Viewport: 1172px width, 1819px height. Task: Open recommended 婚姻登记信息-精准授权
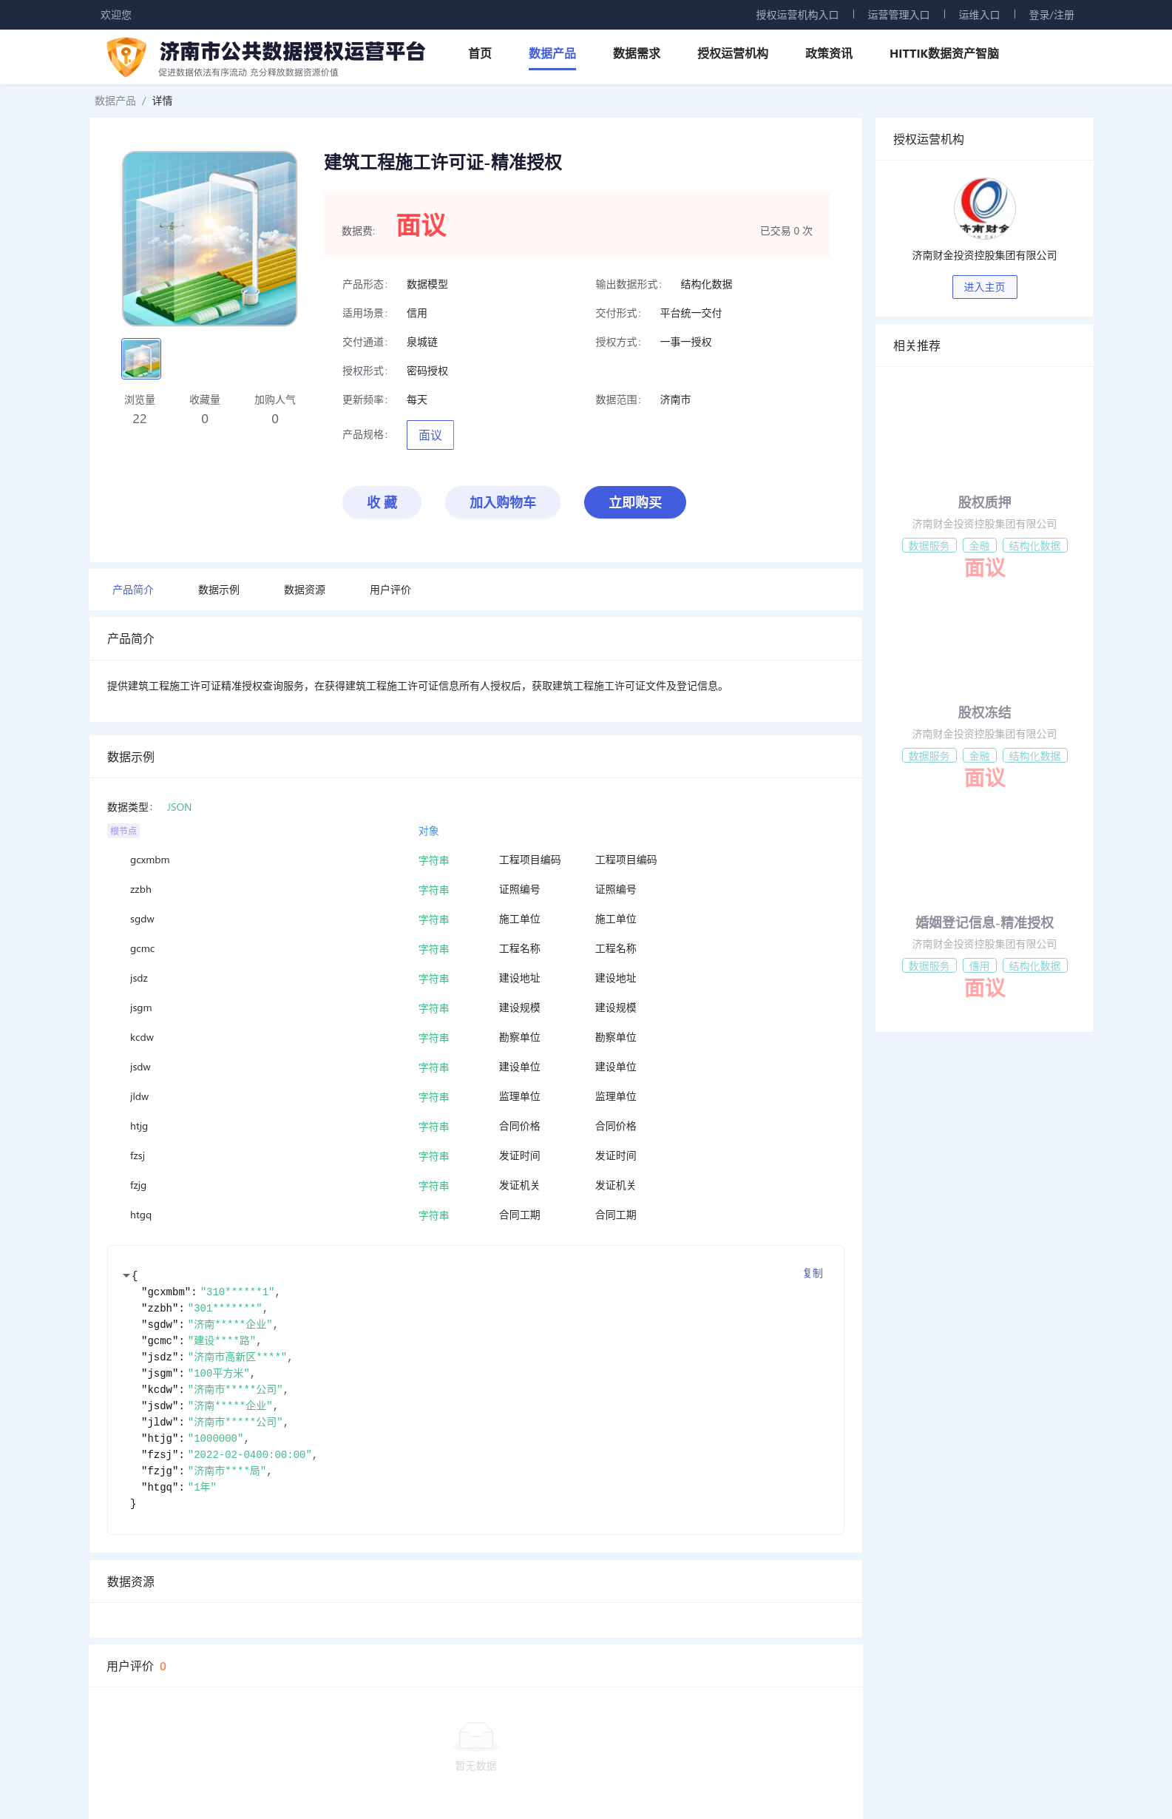pyautogui.click(x=984, y=922)
